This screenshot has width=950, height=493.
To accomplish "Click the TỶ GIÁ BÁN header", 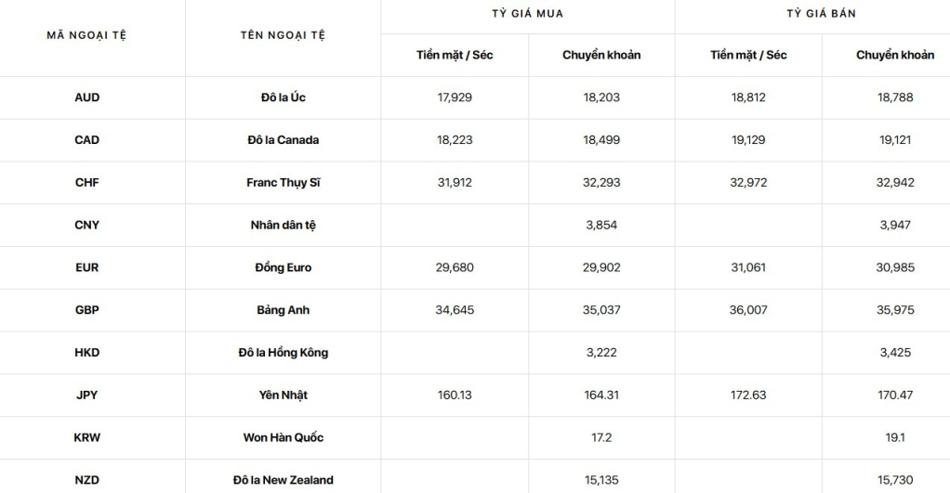I will (x=822, y=13).
